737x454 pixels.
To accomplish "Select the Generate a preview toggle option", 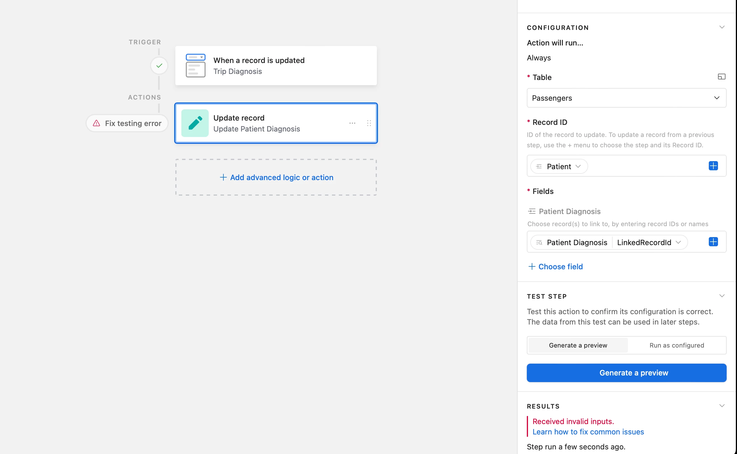I will pyautogui.click(x=578, y=345).
